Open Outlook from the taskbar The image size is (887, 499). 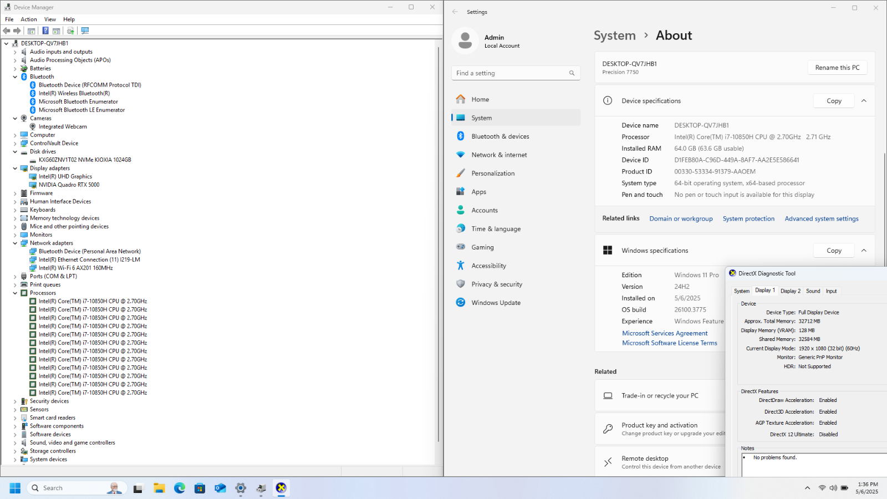pos(220,488)
